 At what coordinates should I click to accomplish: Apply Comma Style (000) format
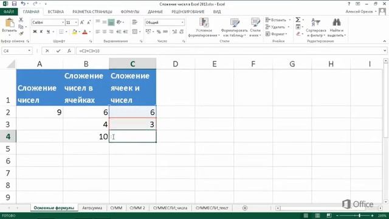point(165,32)
